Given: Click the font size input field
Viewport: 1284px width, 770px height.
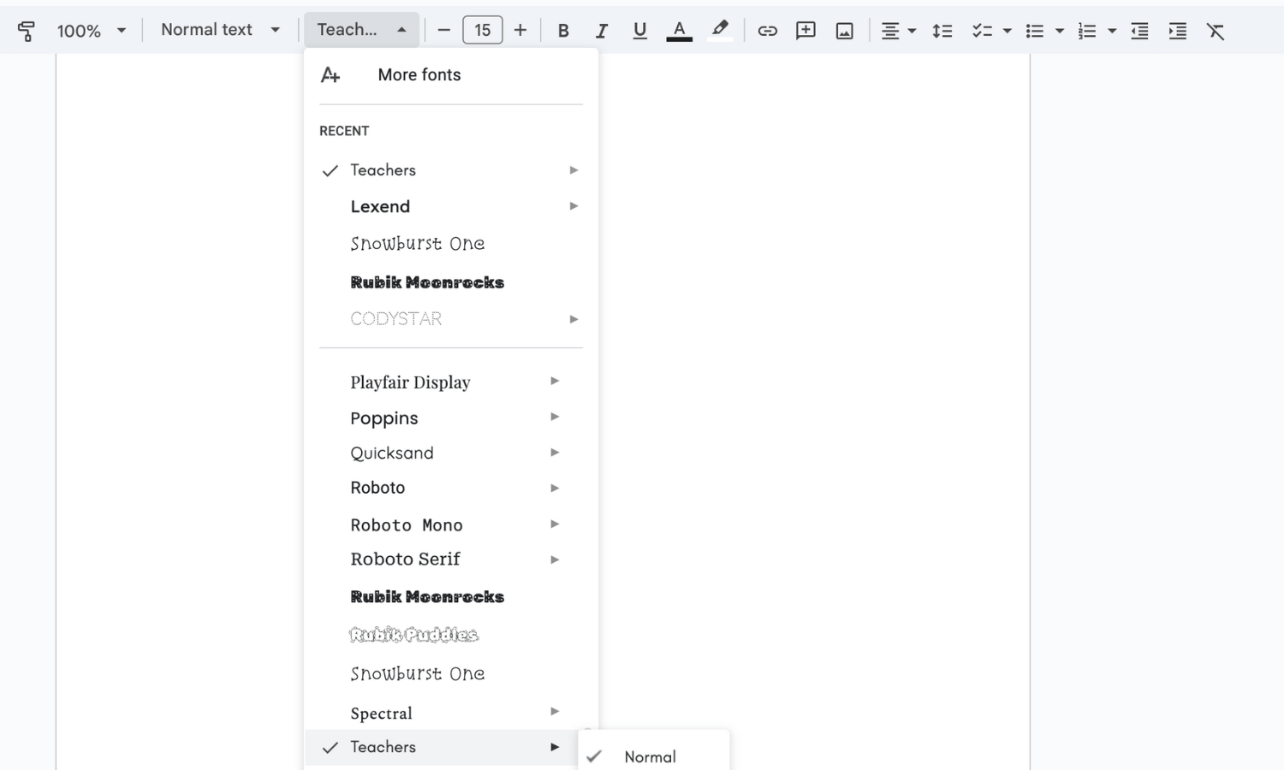Looking at the screenshot, I should 482,30.
